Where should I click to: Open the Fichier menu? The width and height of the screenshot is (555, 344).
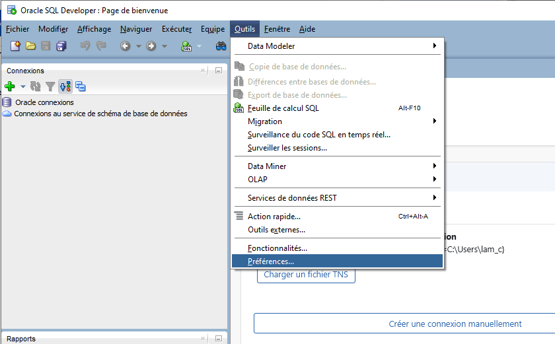[x=17, y=29]
